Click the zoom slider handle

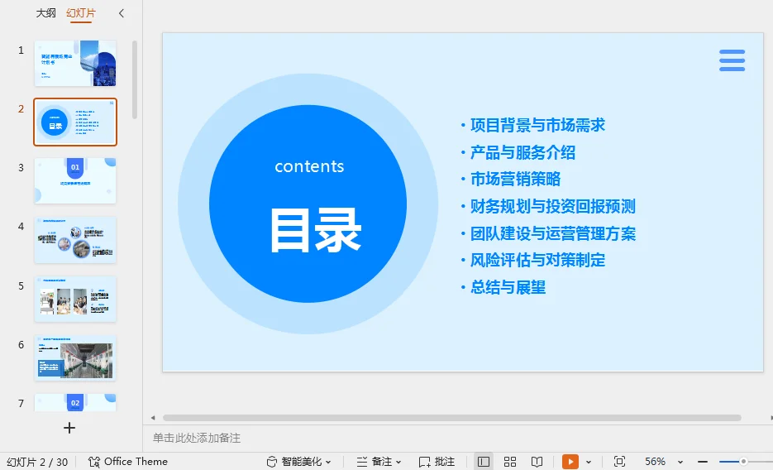click(743, 462)
